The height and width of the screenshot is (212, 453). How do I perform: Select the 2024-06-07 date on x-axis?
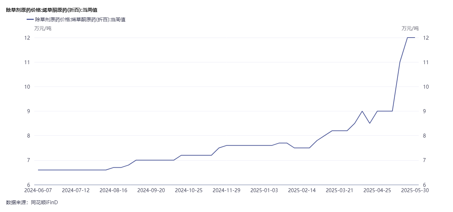(38, 190)
